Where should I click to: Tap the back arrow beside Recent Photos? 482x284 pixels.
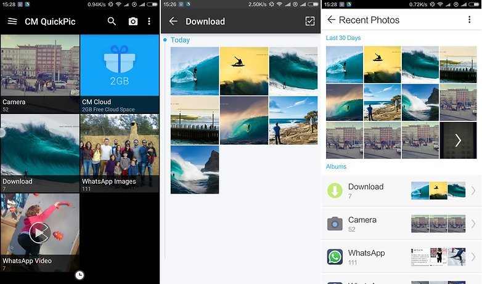click(x=332, y=20)
